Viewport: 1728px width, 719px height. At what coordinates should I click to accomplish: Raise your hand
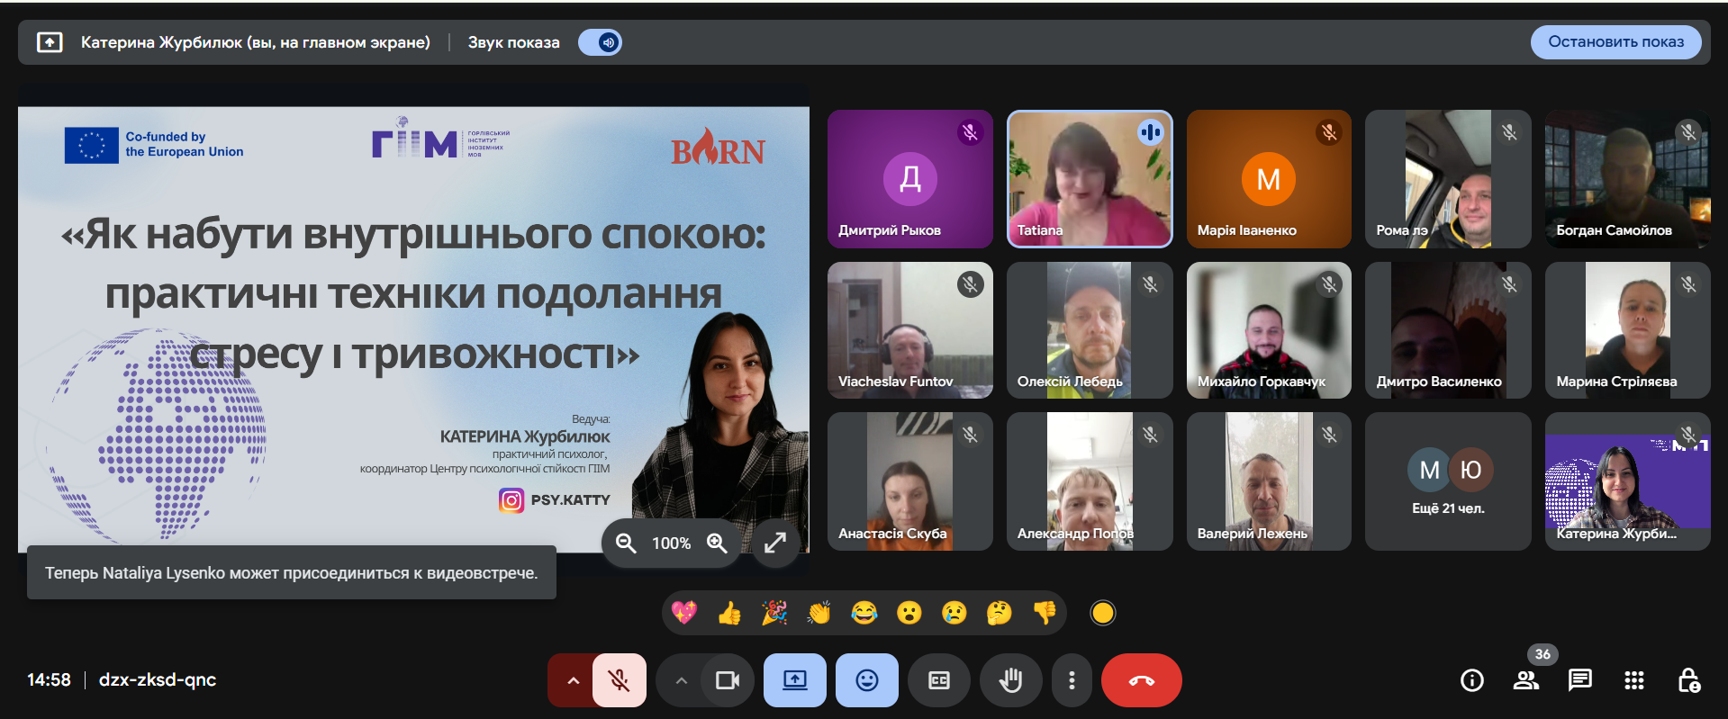[x=1011, y=680]
